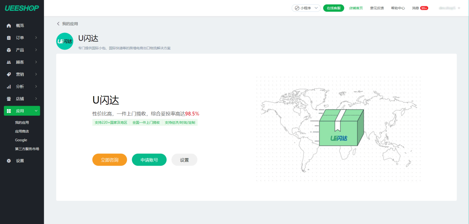The height and width of the screenshot is (224, 469).
Task: Open 第三方服务市场 submenu item
Action: pos(27,149)
